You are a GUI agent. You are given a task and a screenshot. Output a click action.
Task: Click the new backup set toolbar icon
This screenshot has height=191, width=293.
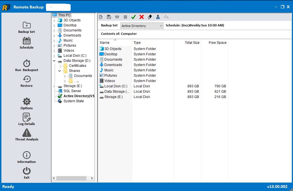[x=101, y=17]
